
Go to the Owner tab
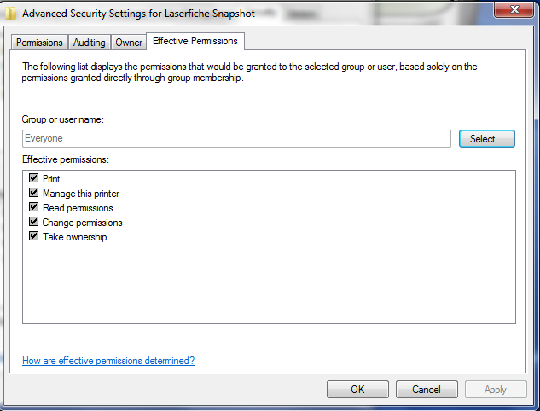pos(129,43)
